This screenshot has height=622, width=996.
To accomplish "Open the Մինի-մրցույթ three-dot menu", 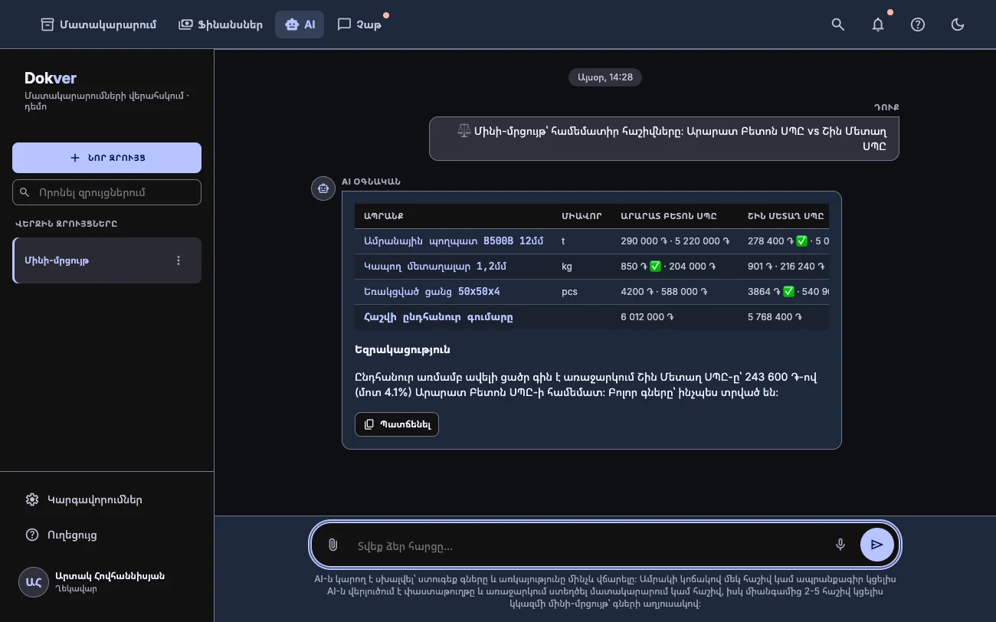I will [179, 260].
